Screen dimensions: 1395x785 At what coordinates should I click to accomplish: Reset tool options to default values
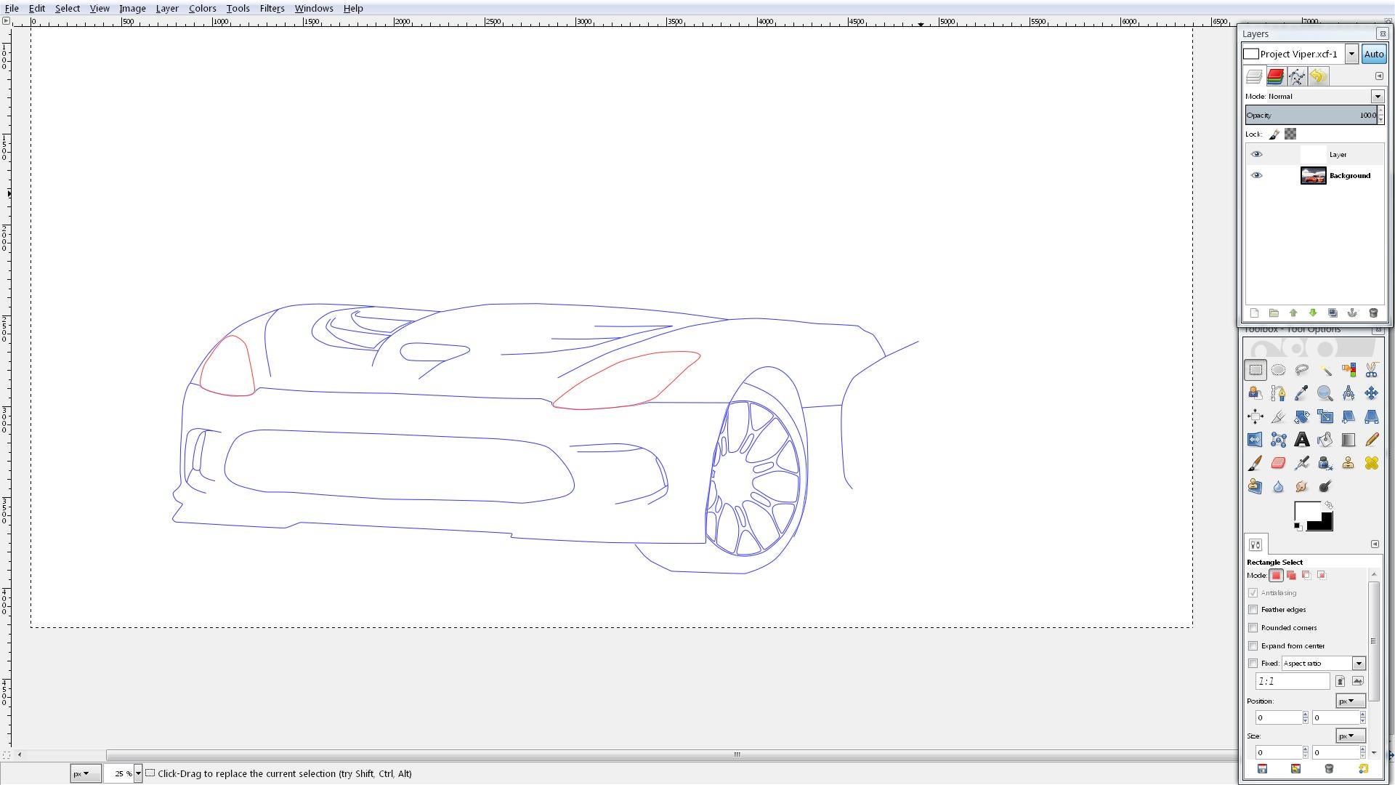[x=1363, y=769]
